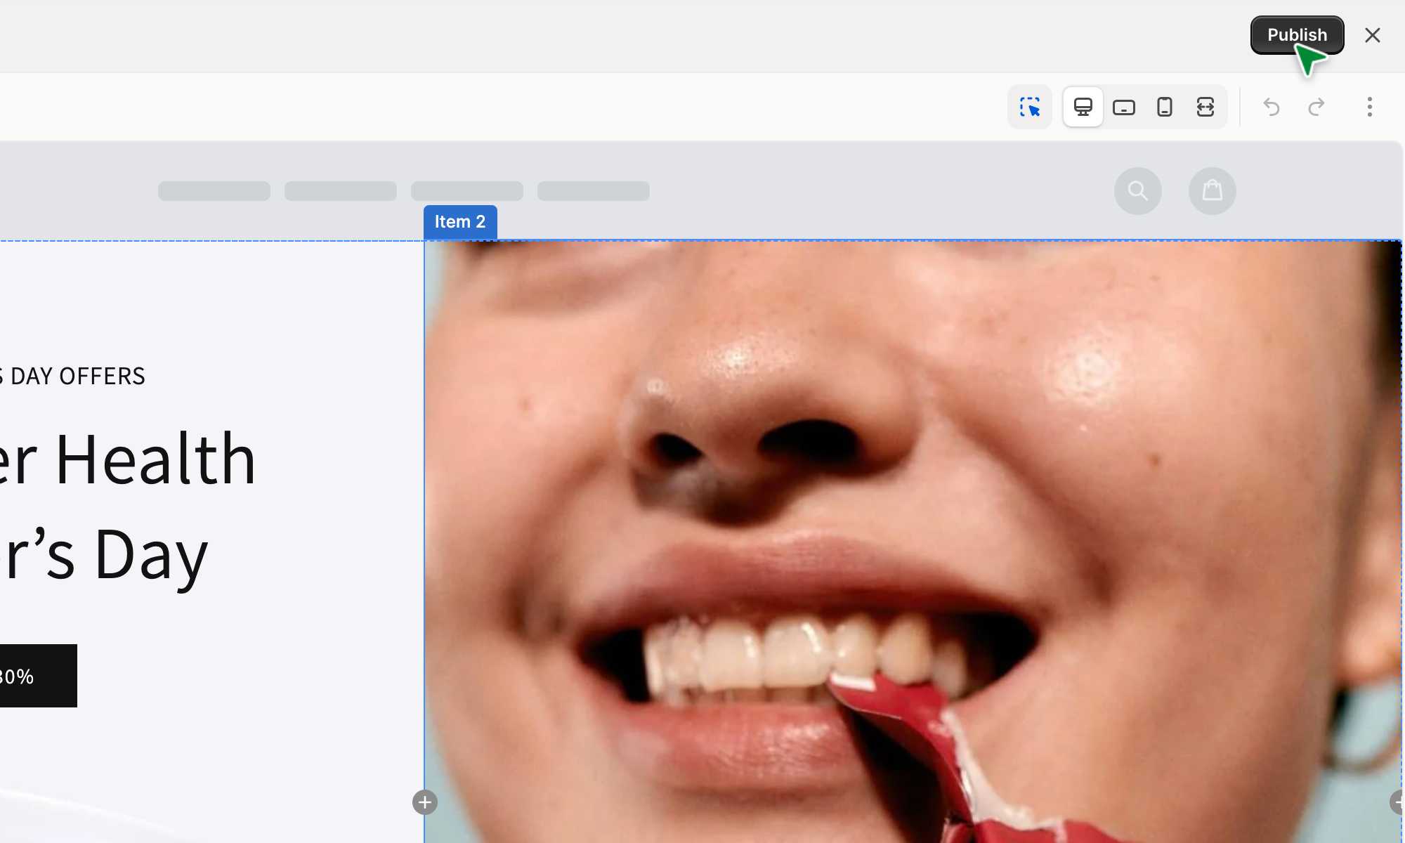Open the three-dot more options menu

pos(1369,107)
